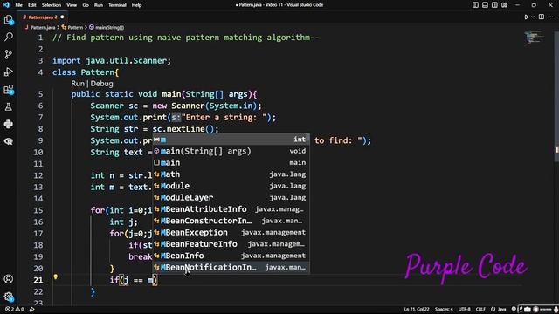Click the Run code lens link

point(78,84)
